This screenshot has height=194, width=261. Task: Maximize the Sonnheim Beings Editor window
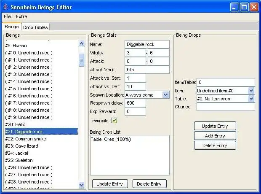pos(244,7)
